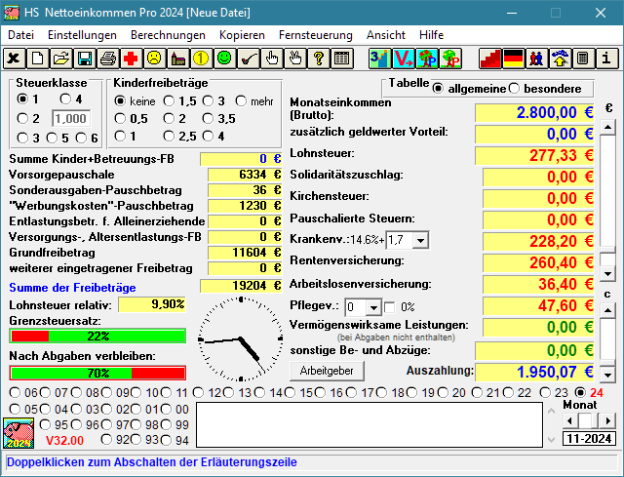Screen dimensions: 624x477
Task: Click the floppy disk save icon
Action: 84,59
